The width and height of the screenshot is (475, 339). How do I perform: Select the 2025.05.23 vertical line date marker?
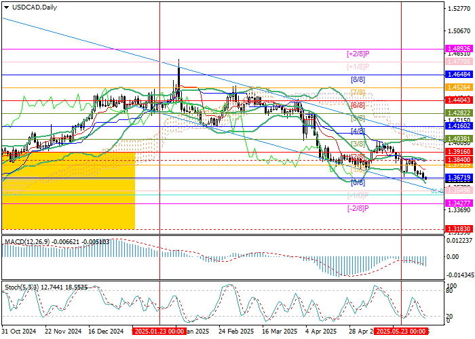[401, 332]
